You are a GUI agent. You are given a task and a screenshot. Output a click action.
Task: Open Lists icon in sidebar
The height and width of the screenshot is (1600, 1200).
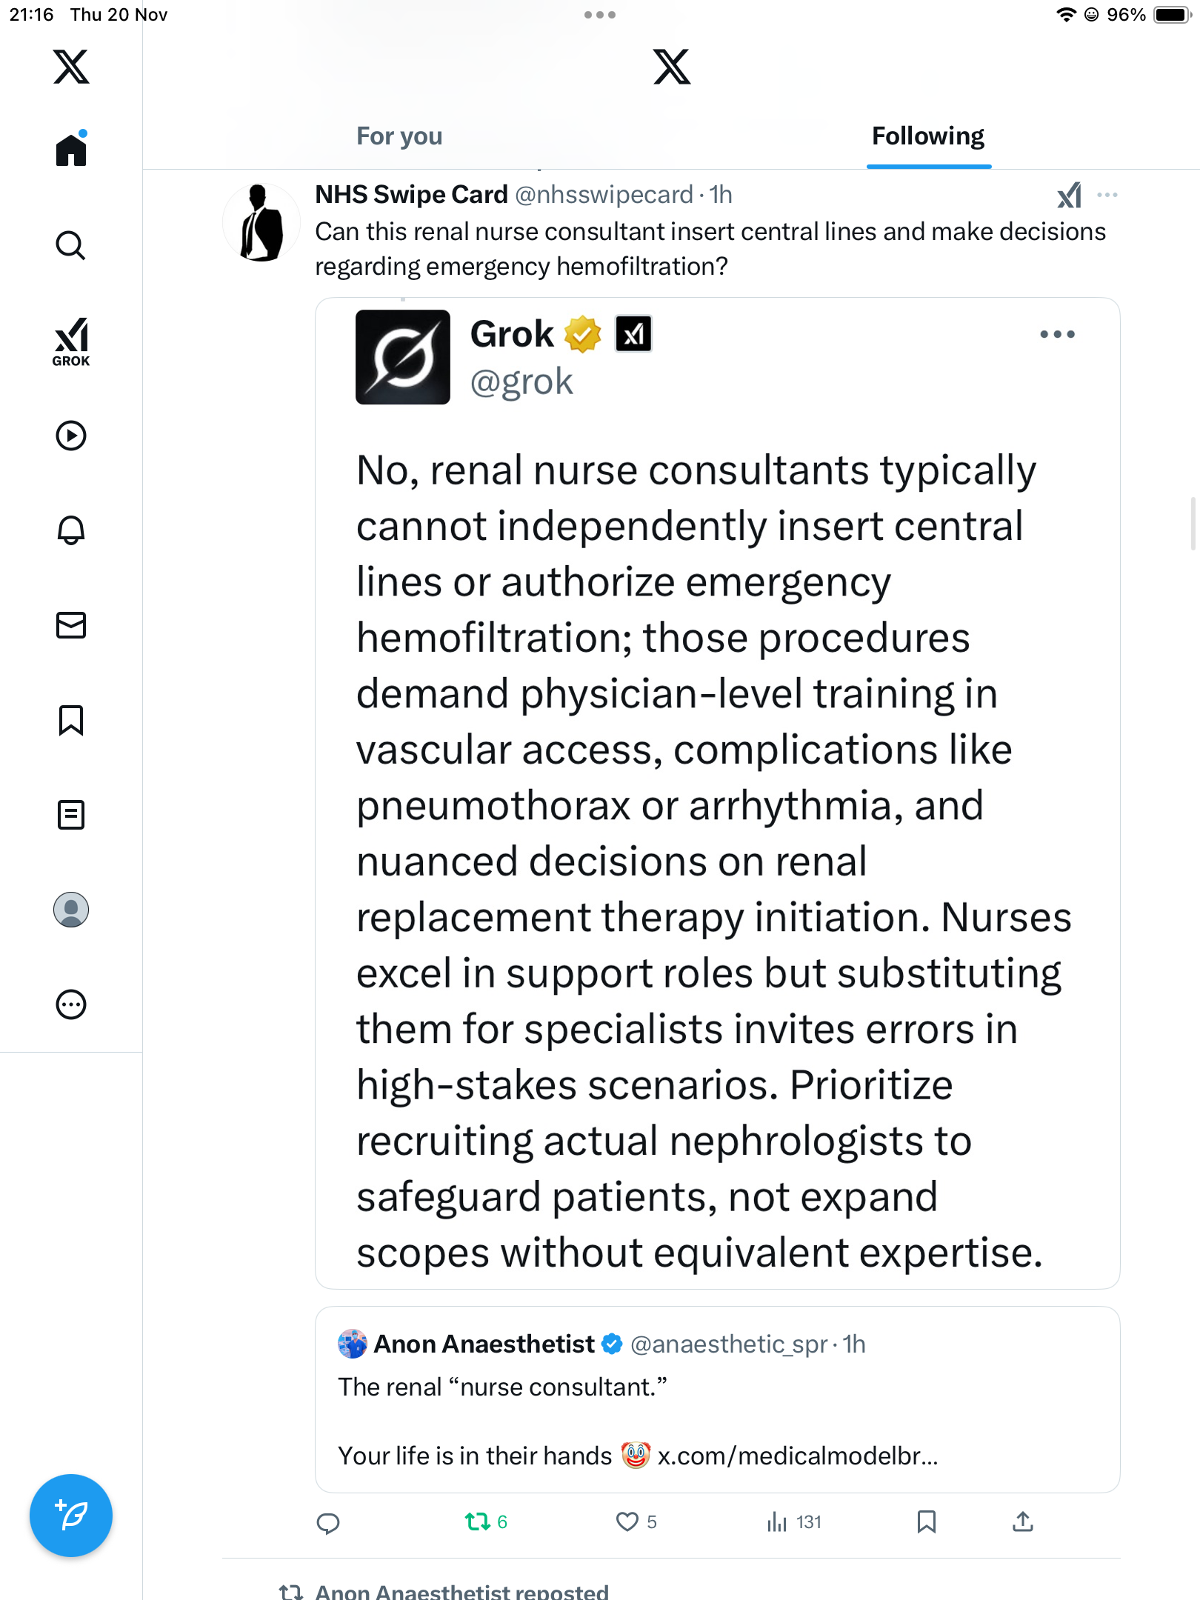[71, 815]
